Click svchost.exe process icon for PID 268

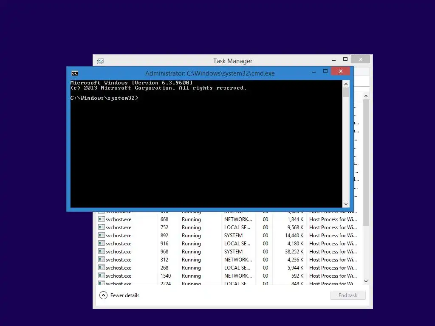tap(102, 267)
